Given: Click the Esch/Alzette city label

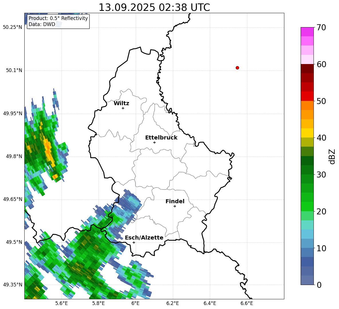Looking at the screenshot, I should [144, 238].
